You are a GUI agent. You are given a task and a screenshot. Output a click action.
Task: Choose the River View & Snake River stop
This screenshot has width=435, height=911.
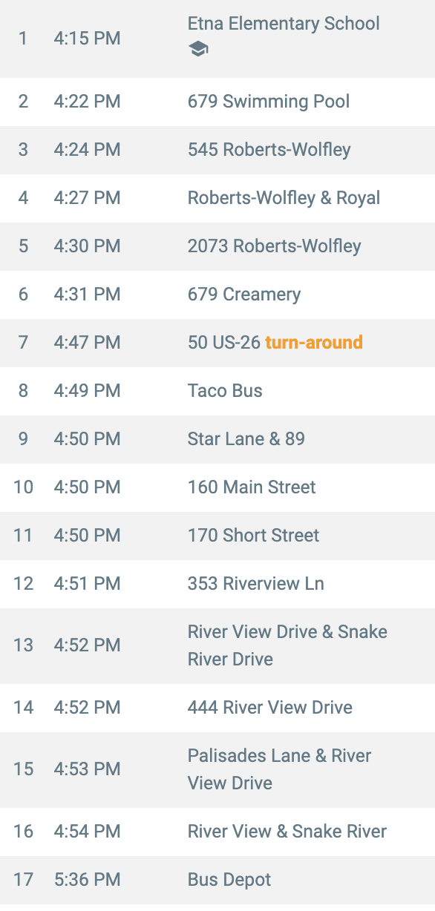click(x=218, y=832)
